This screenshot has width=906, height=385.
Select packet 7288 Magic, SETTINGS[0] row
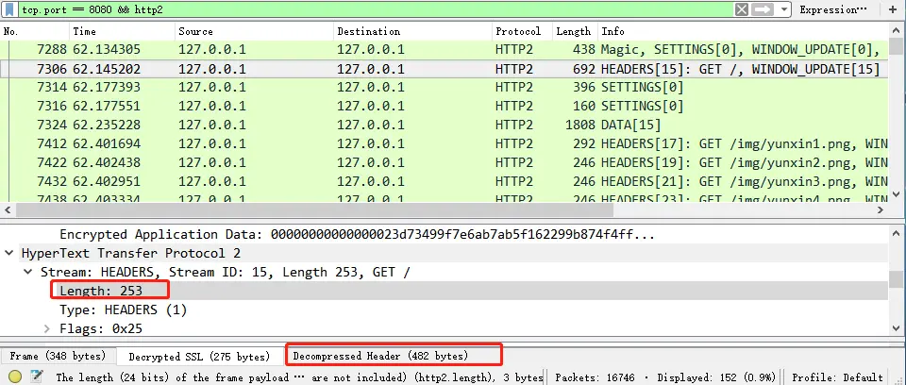445,50
